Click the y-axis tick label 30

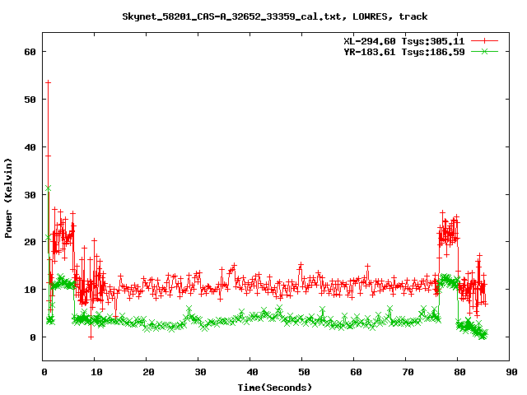[30, 195]
